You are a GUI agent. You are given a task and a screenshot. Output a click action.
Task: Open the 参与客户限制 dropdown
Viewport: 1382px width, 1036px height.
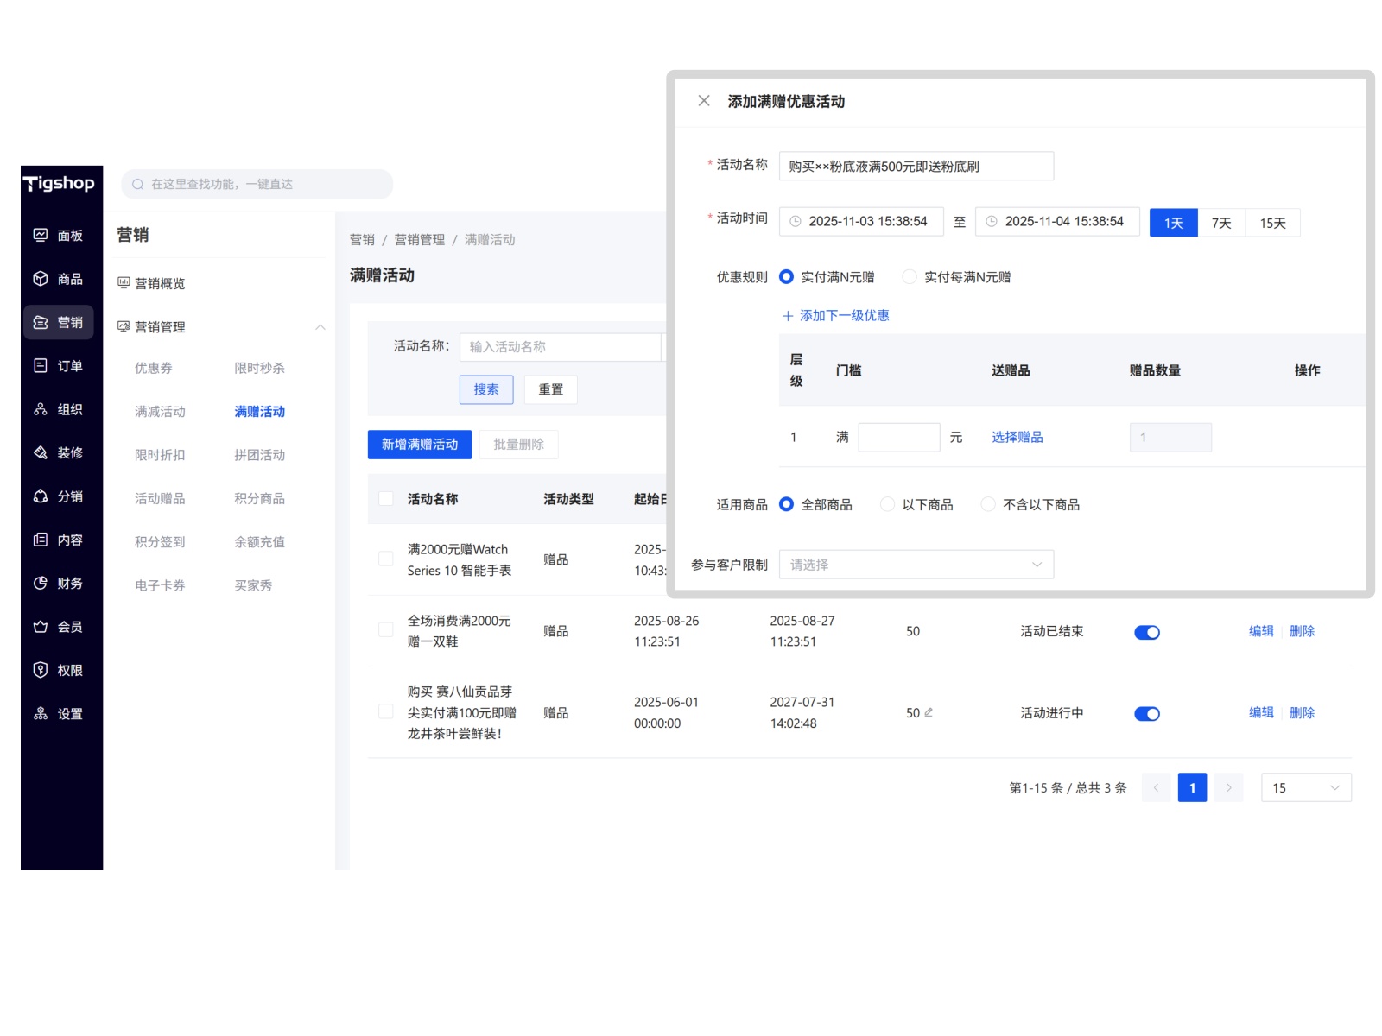[916, 565]
